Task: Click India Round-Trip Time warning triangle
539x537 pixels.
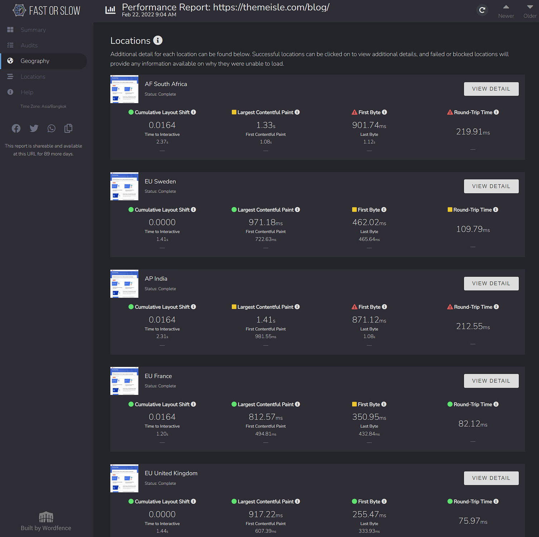Action: (x=450, y=307)
